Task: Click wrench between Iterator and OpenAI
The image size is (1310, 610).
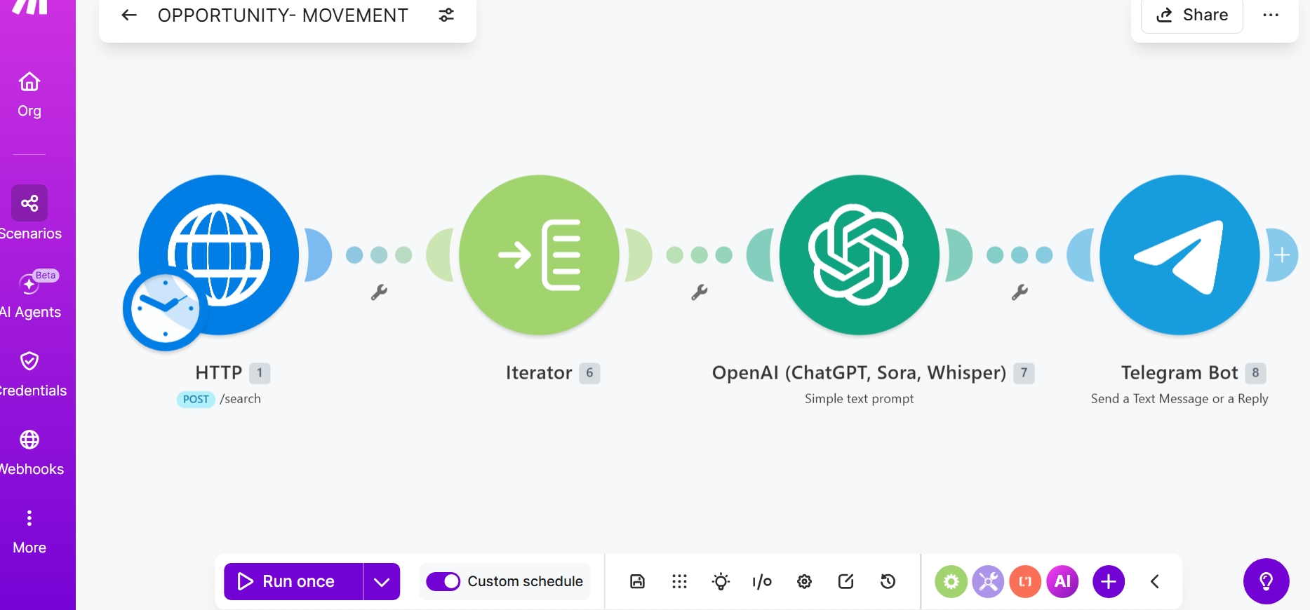Action: [x=700, y=292]
